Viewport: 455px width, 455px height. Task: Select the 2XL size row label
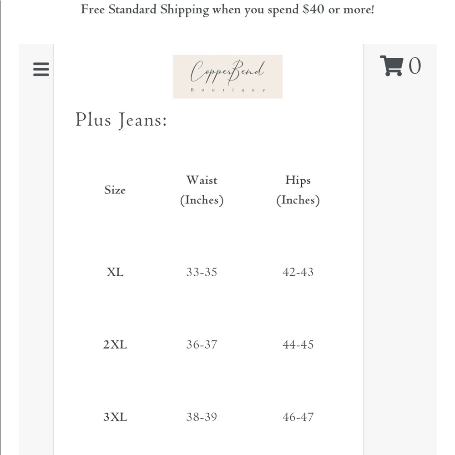tap(115, 344)
